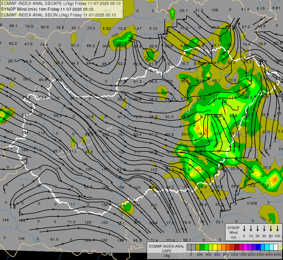Click the map value '98.3'
The height and width of the screenshot is (260, 283).
(x=137, y=241)
